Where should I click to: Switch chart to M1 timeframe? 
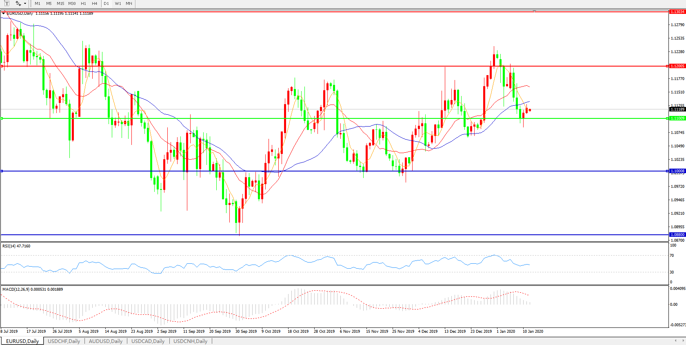pos(38,3)
